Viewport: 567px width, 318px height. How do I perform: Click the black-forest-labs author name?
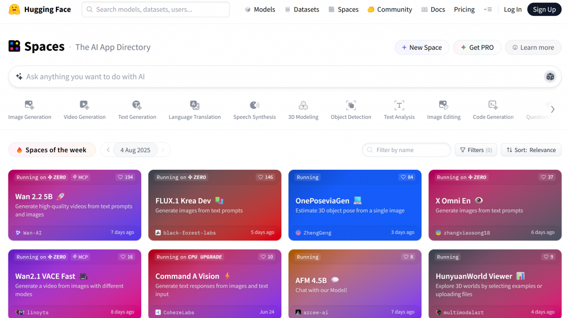[189, 233]
